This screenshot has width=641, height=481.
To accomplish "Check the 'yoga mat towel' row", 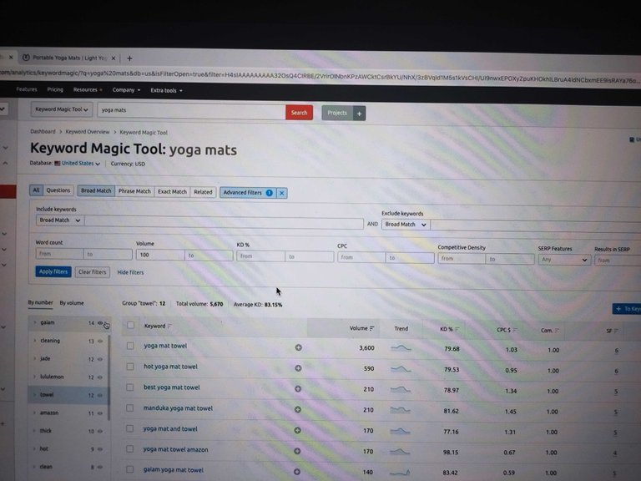I will tap(130, 346).
